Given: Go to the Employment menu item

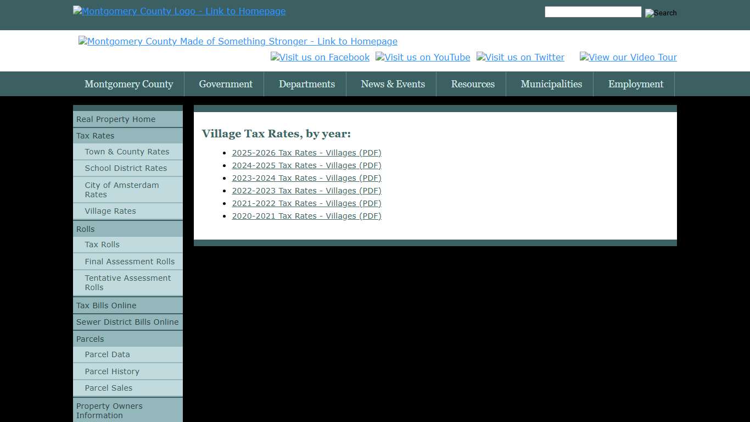Looking at the screenshot, I should [x=635, y=84].
